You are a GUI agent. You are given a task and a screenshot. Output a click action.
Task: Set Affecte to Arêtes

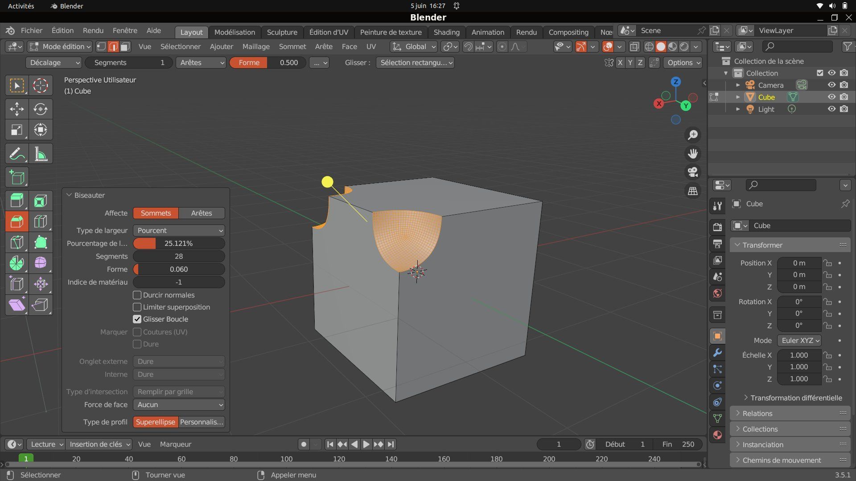click(202, 213)
